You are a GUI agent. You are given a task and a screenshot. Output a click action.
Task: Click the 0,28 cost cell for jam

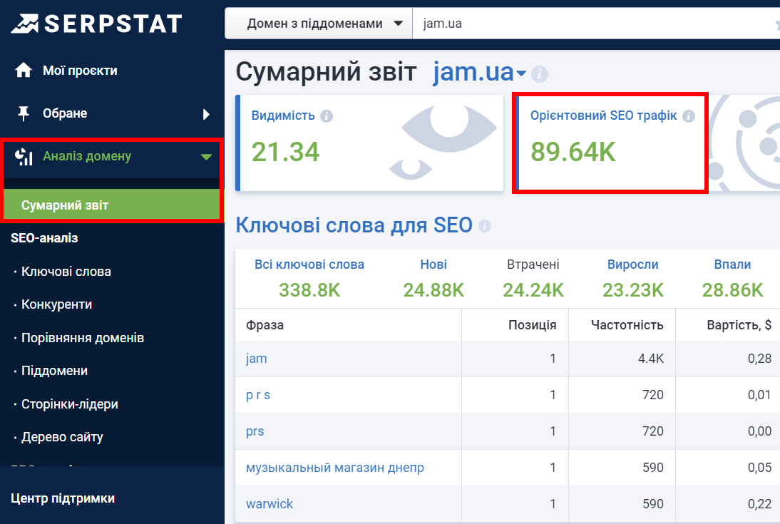pyautogui.click(x=759, y=359)
